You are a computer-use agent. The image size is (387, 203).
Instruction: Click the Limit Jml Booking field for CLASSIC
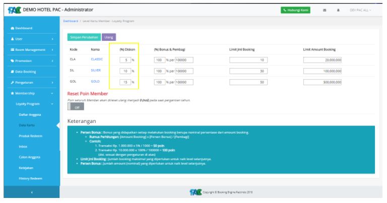click(x=248, y=60)
